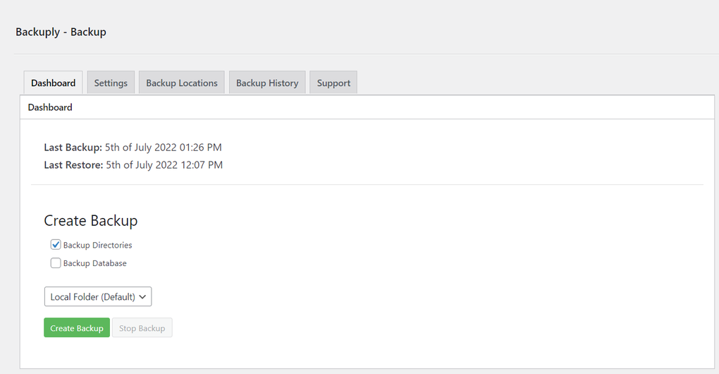Click the Backup Directories label text
Viewport: 719px width, 374px height.
pos(98,246)
